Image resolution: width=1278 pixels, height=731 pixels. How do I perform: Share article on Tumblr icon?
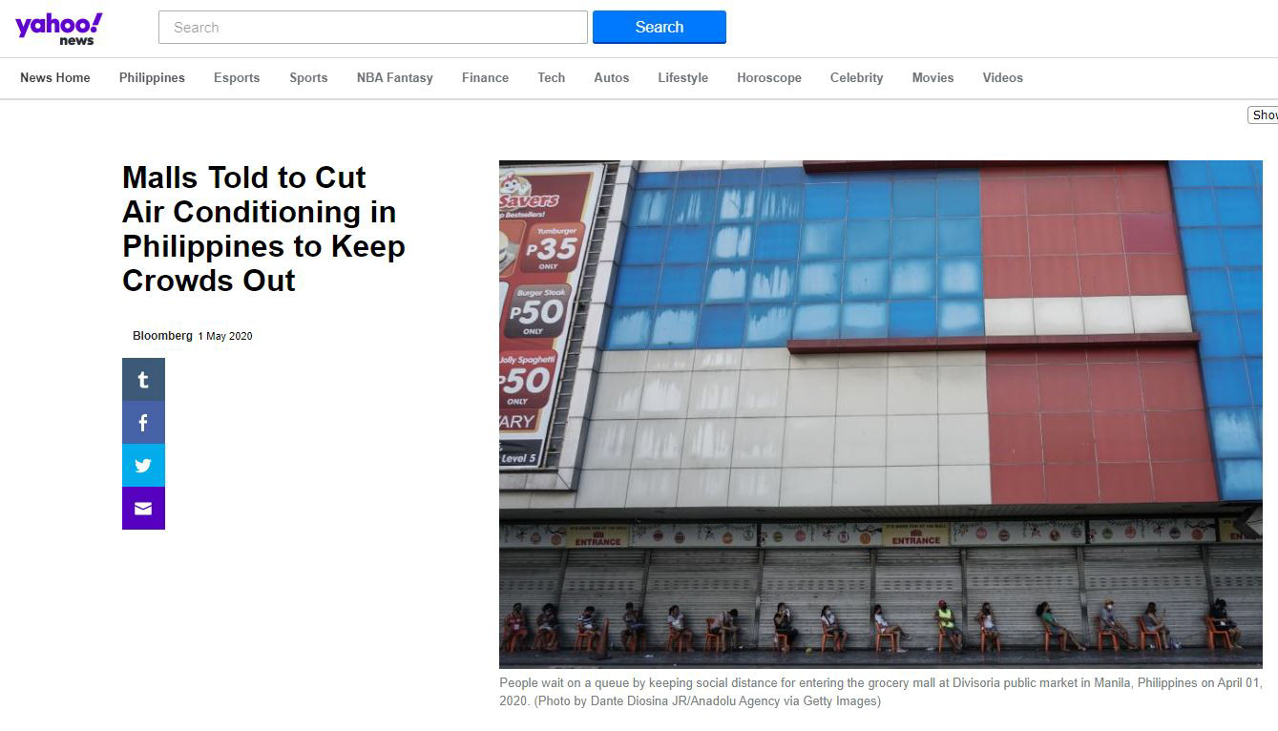[143, 379]
